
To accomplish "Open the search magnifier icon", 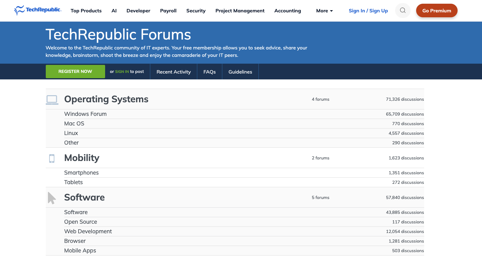I will (x=403, y=11).
